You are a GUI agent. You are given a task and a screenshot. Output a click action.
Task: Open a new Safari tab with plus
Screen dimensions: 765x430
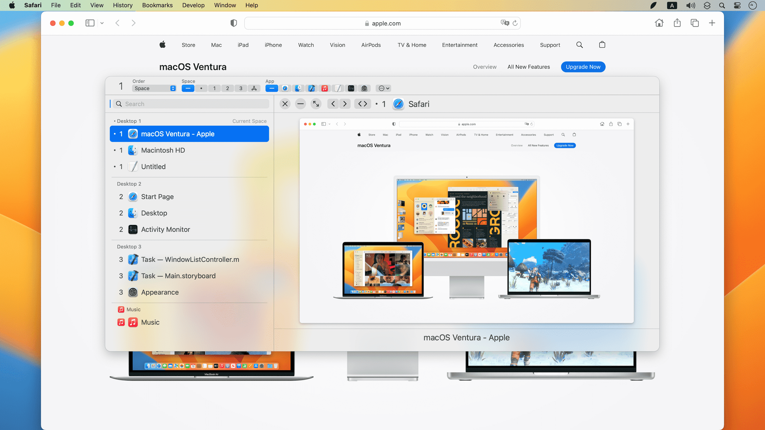712,23
